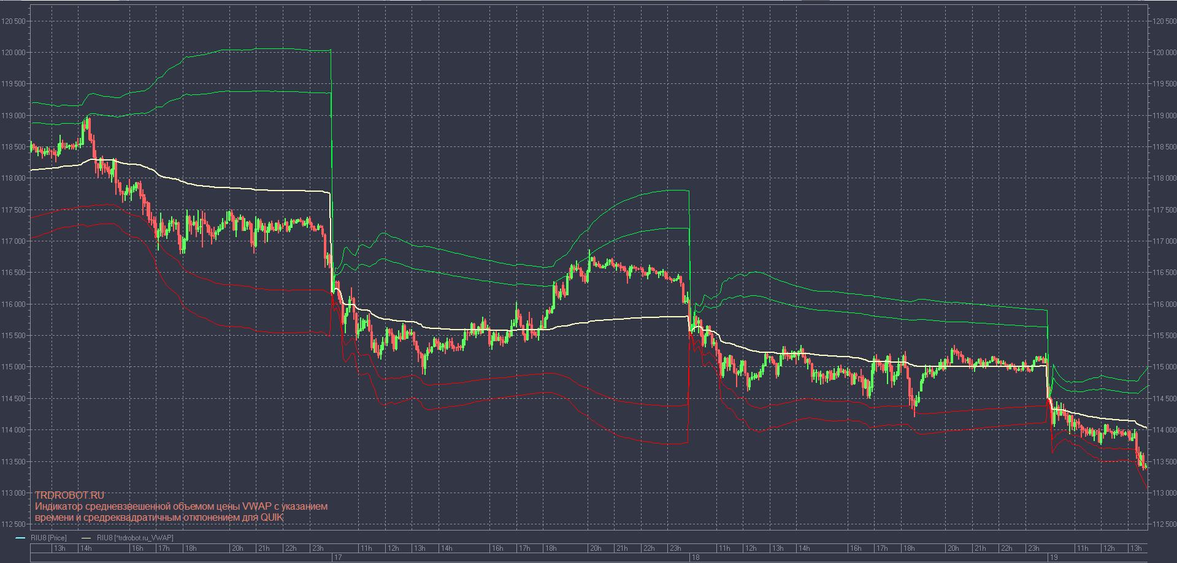The image size is (1177, 563).
Task: Select 115 000 on the left price axis
Action: (14, 367)
